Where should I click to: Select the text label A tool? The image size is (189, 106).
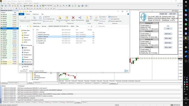(x=22, y=8)
